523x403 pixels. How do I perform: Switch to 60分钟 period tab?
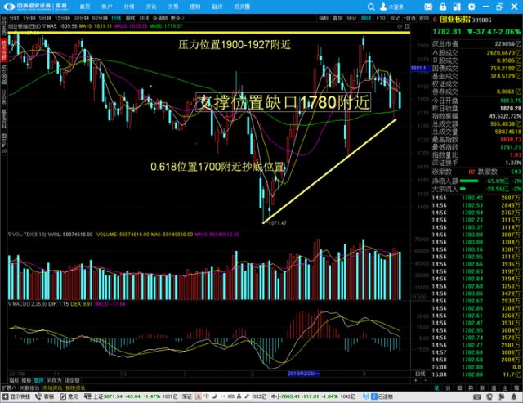coord(100,18)
